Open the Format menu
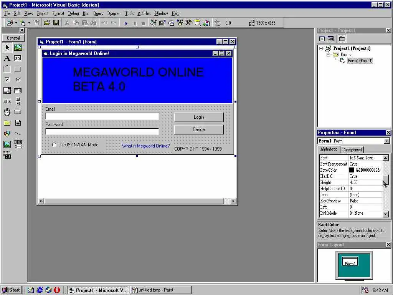 pos(58,13)
